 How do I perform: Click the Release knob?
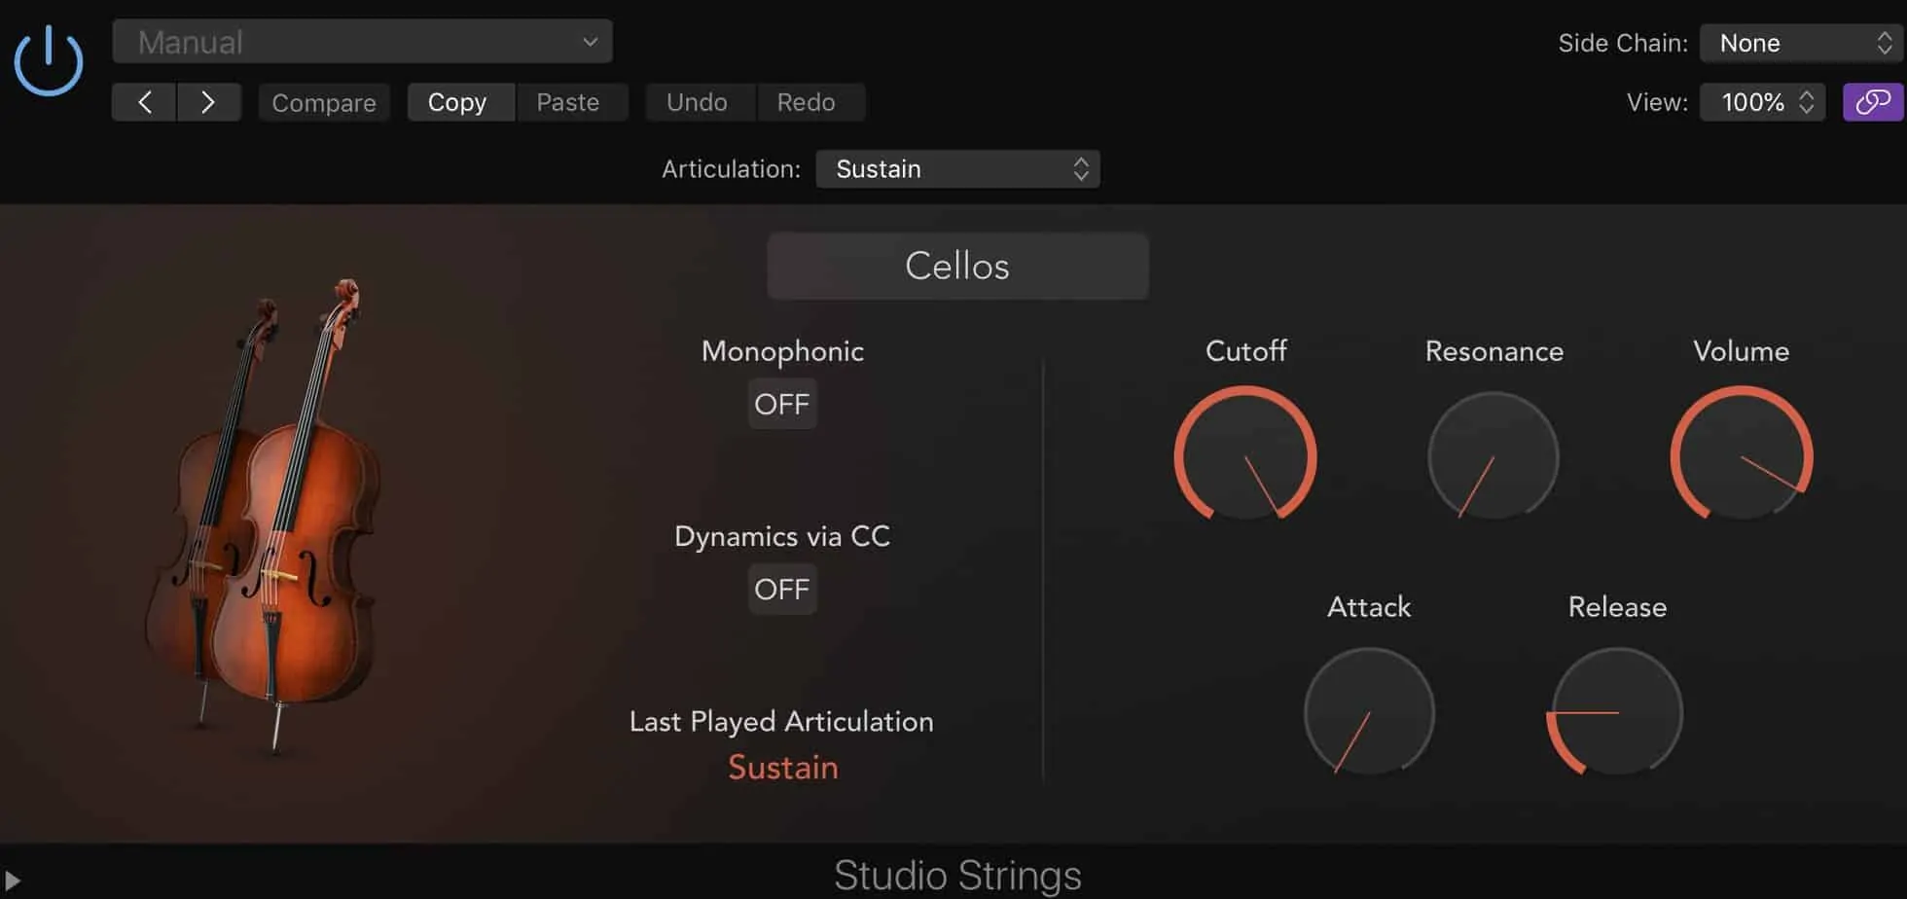pos(1616,712)
